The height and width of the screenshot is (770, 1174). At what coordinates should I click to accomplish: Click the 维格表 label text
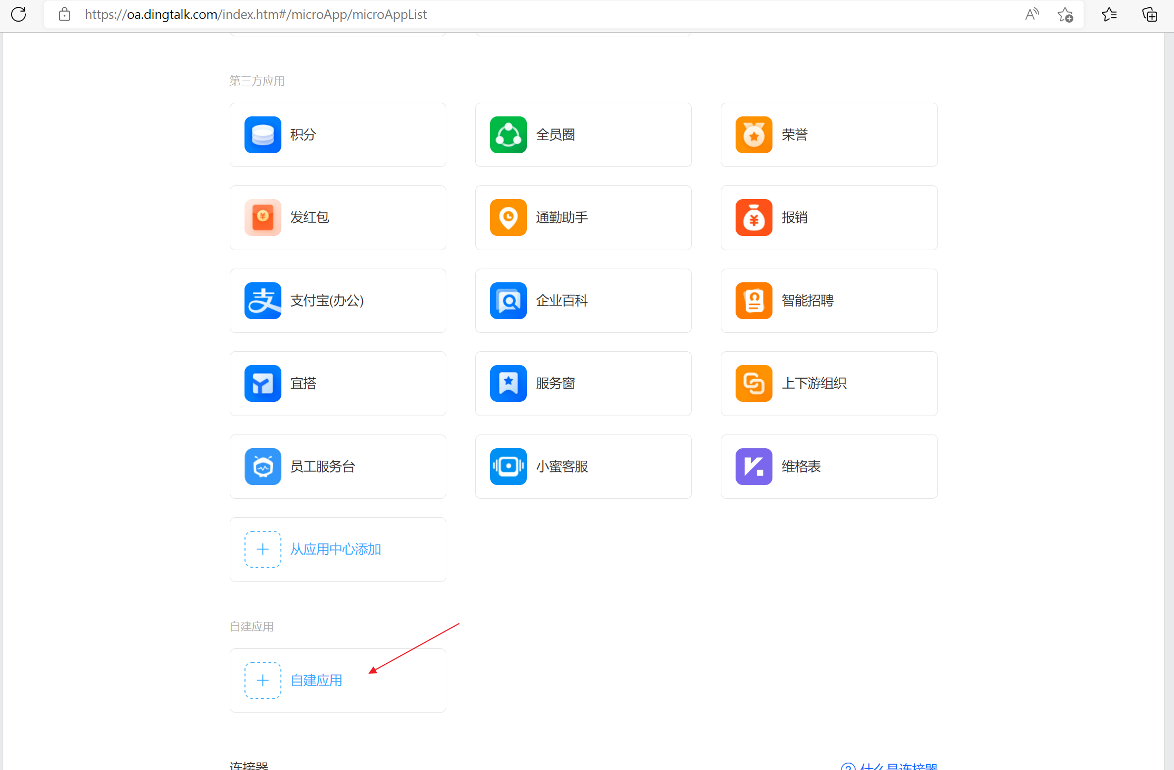tap(801, 467)
